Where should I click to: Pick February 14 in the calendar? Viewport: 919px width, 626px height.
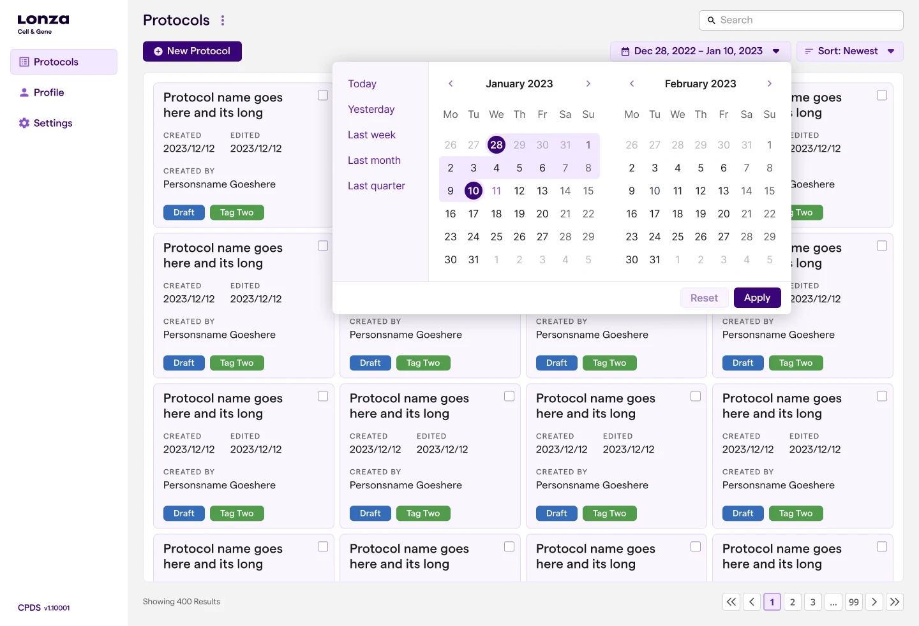(x=747, y=191)
